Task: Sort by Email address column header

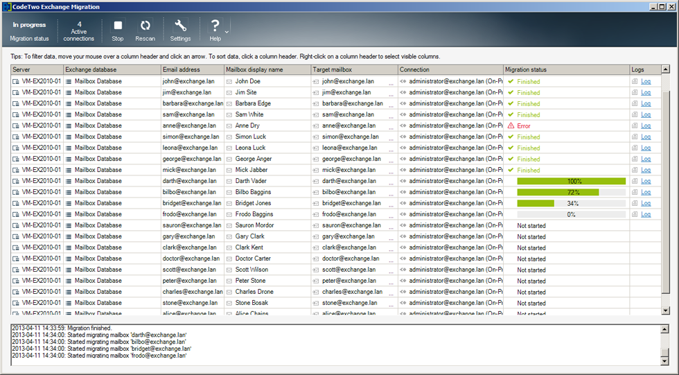Action: (x=193, y=69)
